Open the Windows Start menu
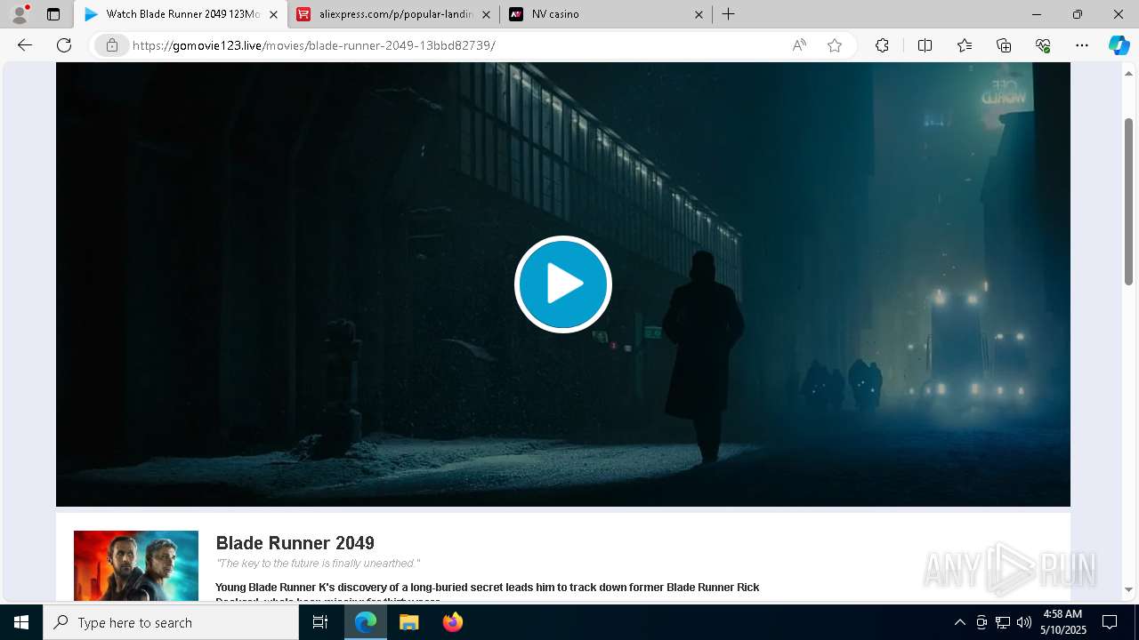This screenshot has width=1139, height=640. [x=21, y=622]
